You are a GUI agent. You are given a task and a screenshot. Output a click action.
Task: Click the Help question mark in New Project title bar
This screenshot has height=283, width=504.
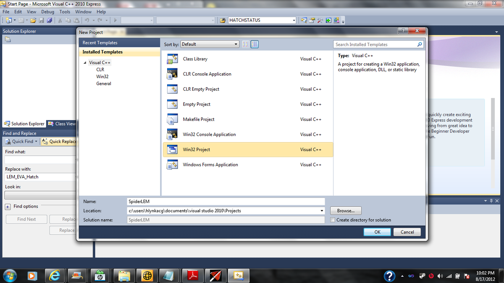pyautogui.click(x=402, y=31)
